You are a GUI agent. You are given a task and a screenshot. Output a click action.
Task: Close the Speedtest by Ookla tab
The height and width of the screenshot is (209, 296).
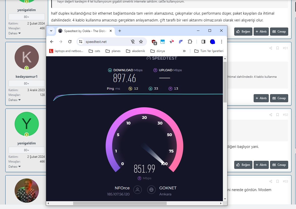111,31
